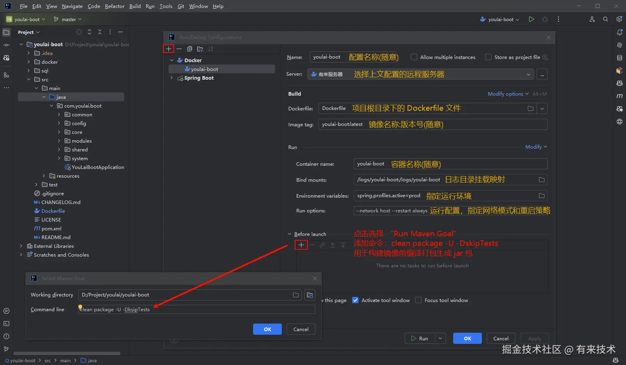The width and height of the screenshot is (626, 365).
Task: Open the Refactor menu
Action: [115, 6]
